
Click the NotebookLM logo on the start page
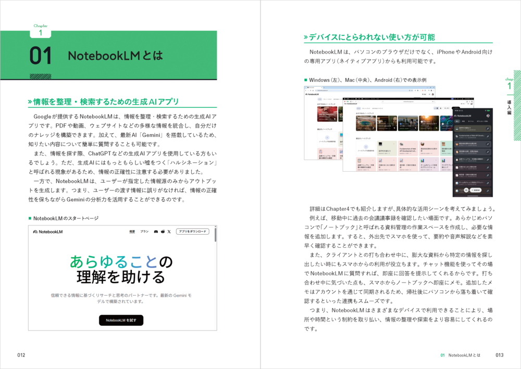tap(47, 232)
